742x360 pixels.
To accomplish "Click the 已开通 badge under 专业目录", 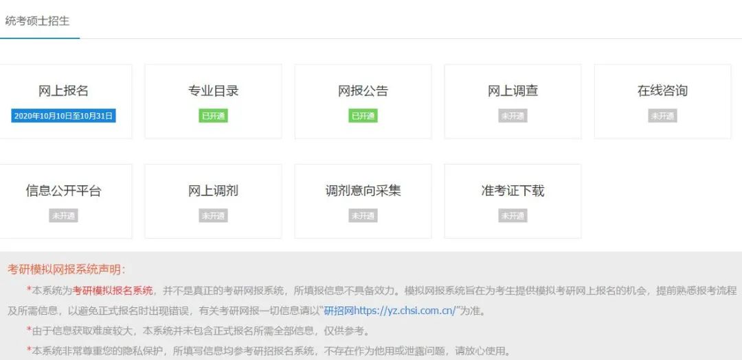I will (213, 116).
